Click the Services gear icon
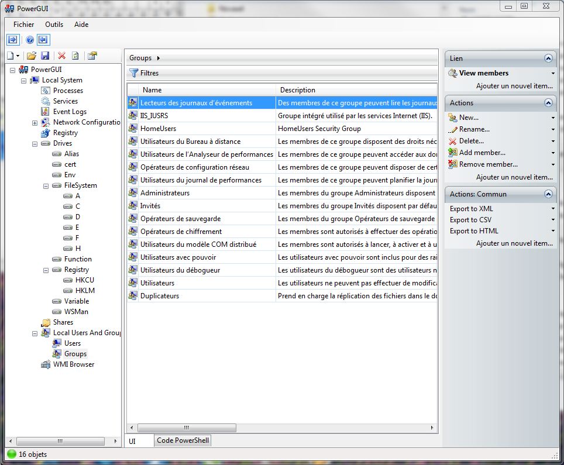The height and width of the screenshot is (465, 564). click(46, 101)
